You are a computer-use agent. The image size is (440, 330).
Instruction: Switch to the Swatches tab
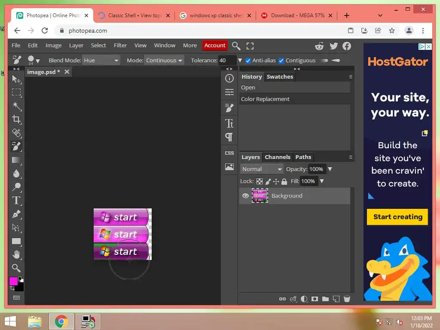click(280, 77)
